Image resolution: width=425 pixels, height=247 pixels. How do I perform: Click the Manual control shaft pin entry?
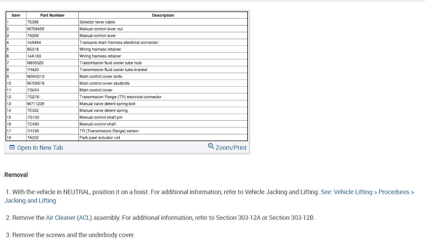pos(101,117)
